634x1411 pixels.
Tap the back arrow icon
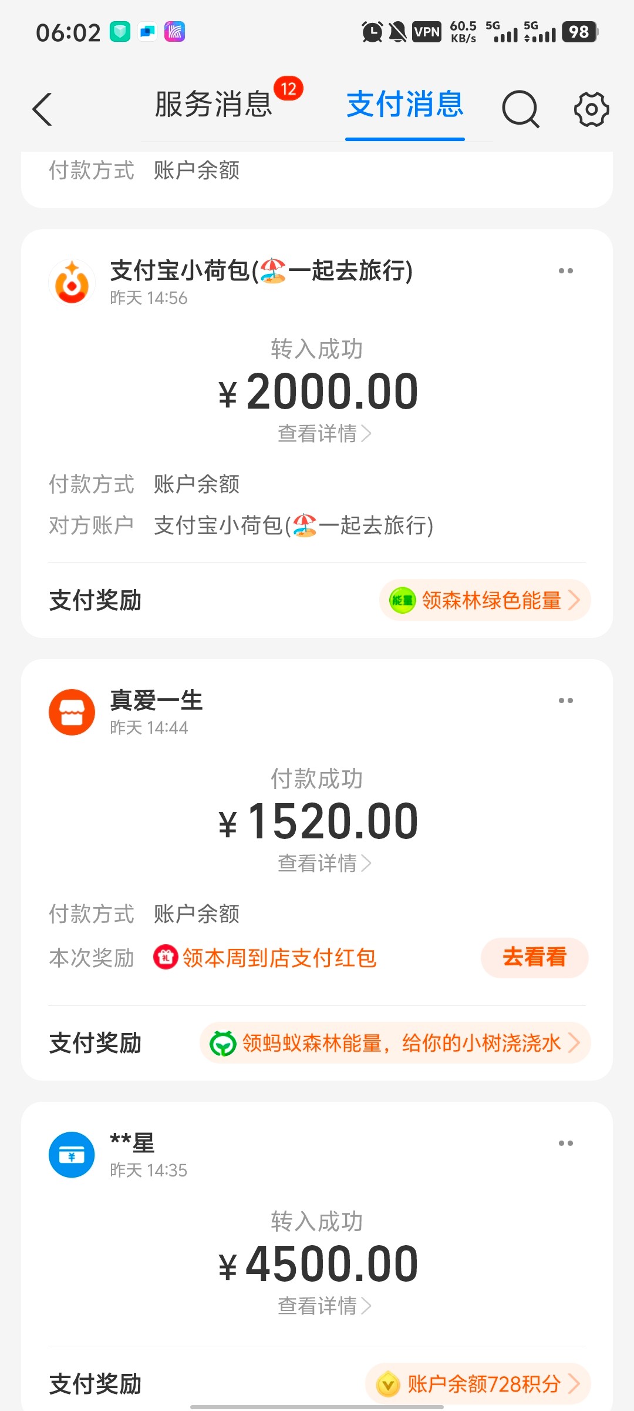click(x=42, y=109)
